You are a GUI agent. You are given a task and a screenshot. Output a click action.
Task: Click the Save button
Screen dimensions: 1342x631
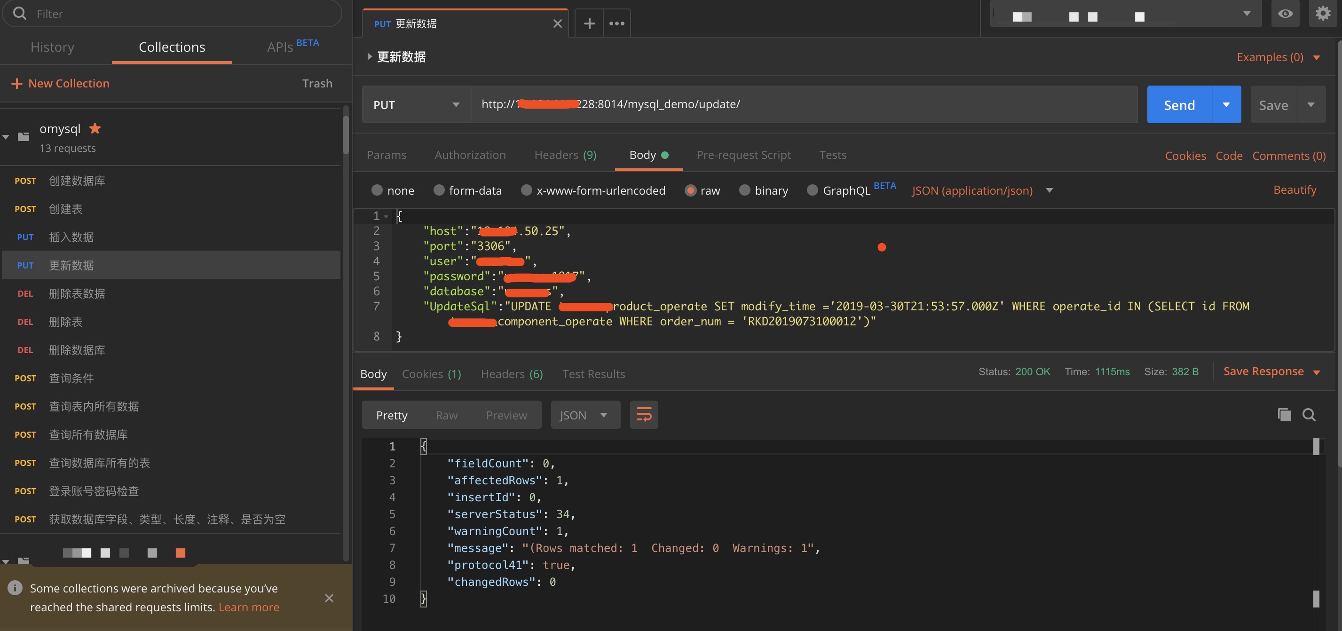click(1273, 105)
